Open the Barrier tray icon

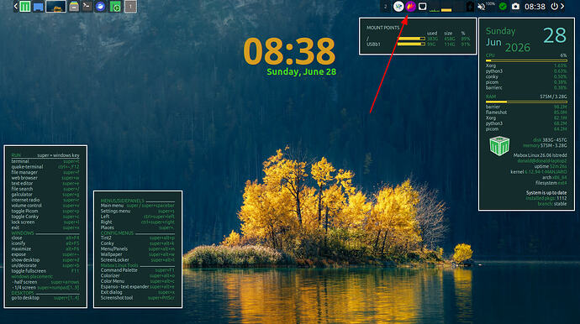point(398,6)
